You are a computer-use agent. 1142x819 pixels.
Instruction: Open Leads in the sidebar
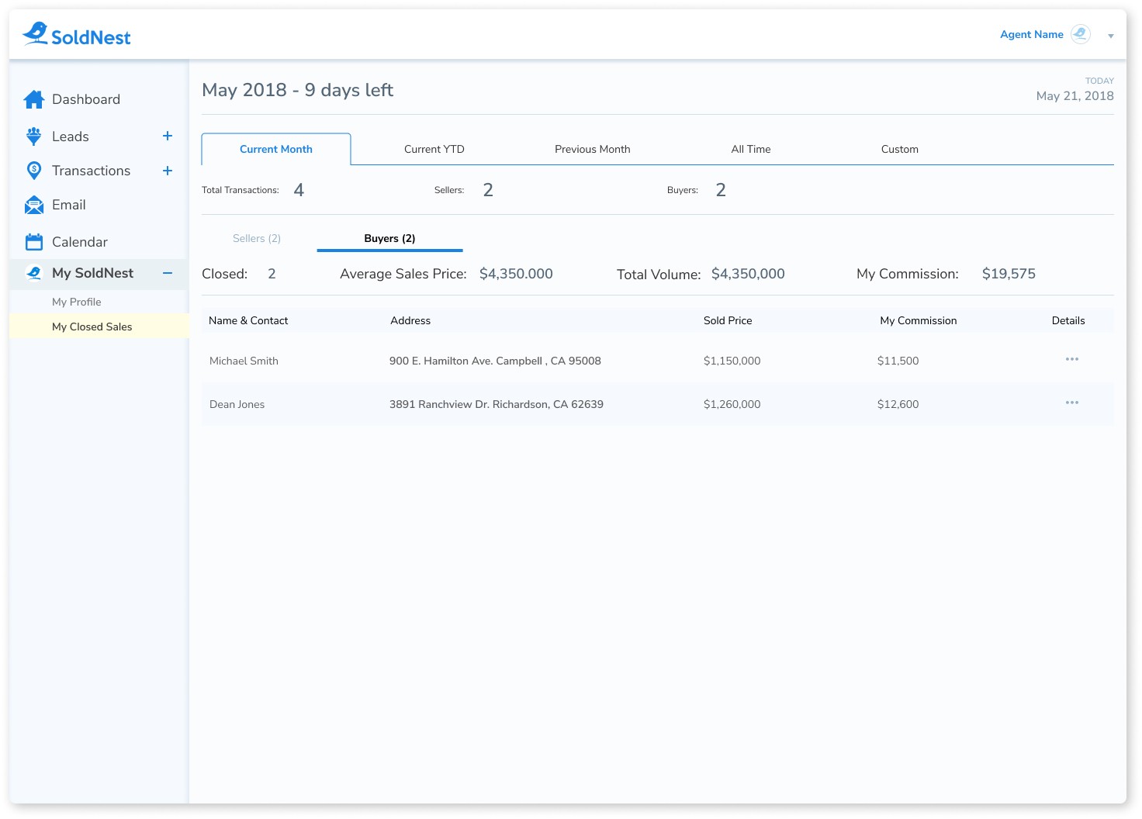(71, 136)
